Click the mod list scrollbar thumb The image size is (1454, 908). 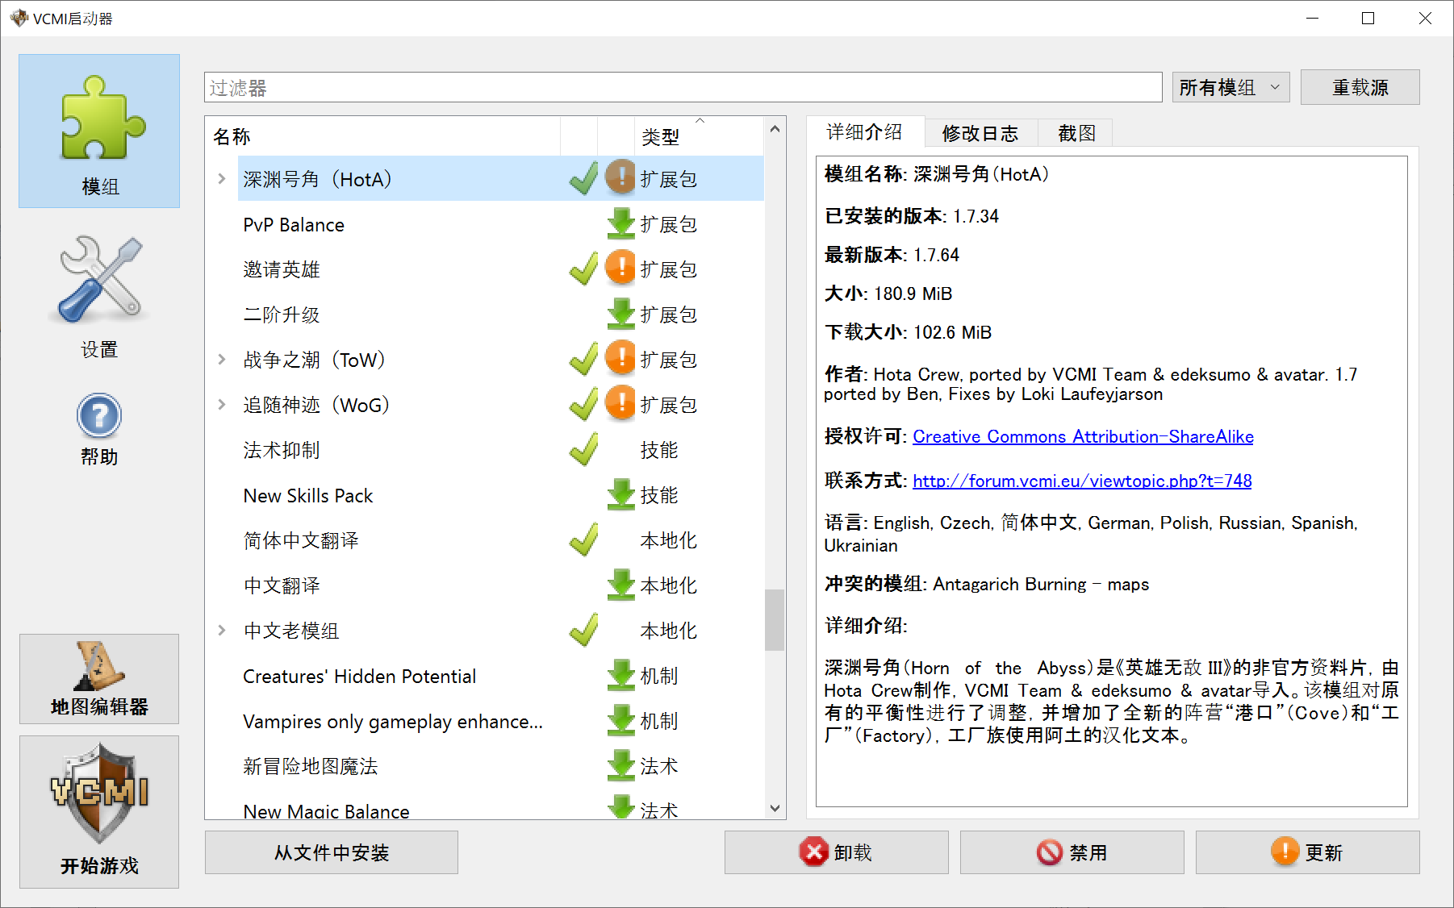tap(775, 619)
